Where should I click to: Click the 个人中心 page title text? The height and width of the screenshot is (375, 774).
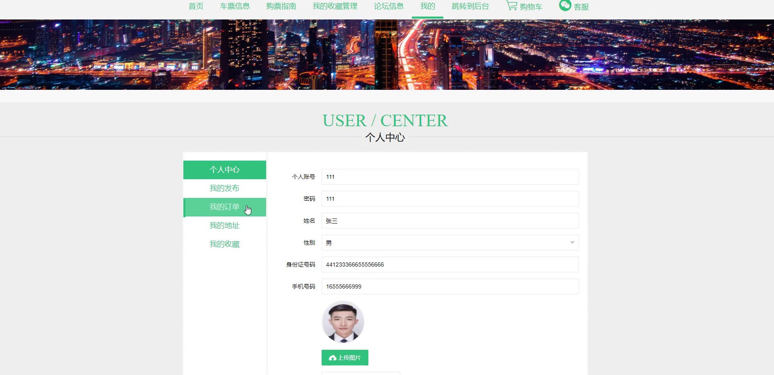tap(385, 137)
